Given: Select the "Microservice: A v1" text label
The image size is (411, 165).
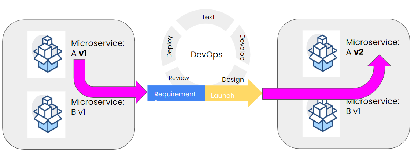Looking at the screenshot, I should pos(97,48).
